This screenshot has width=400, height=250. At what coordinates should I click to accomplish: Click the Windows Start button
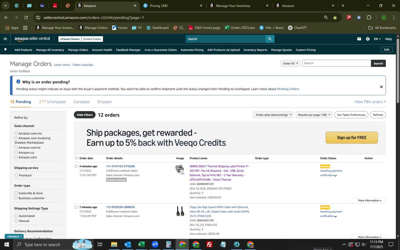coord(7,244)
